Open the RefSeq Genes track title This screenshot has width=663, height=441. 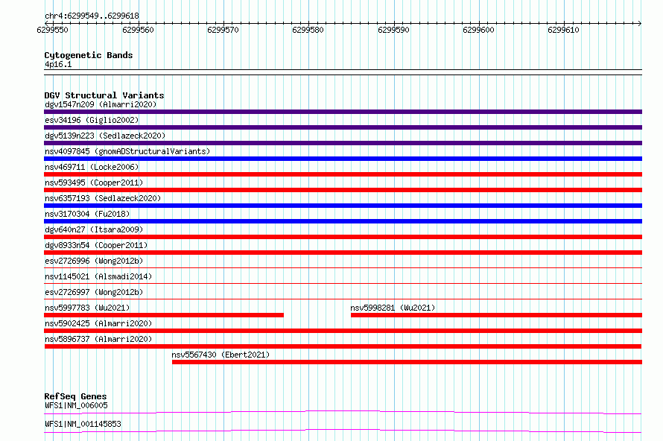(x=75, y=396)
